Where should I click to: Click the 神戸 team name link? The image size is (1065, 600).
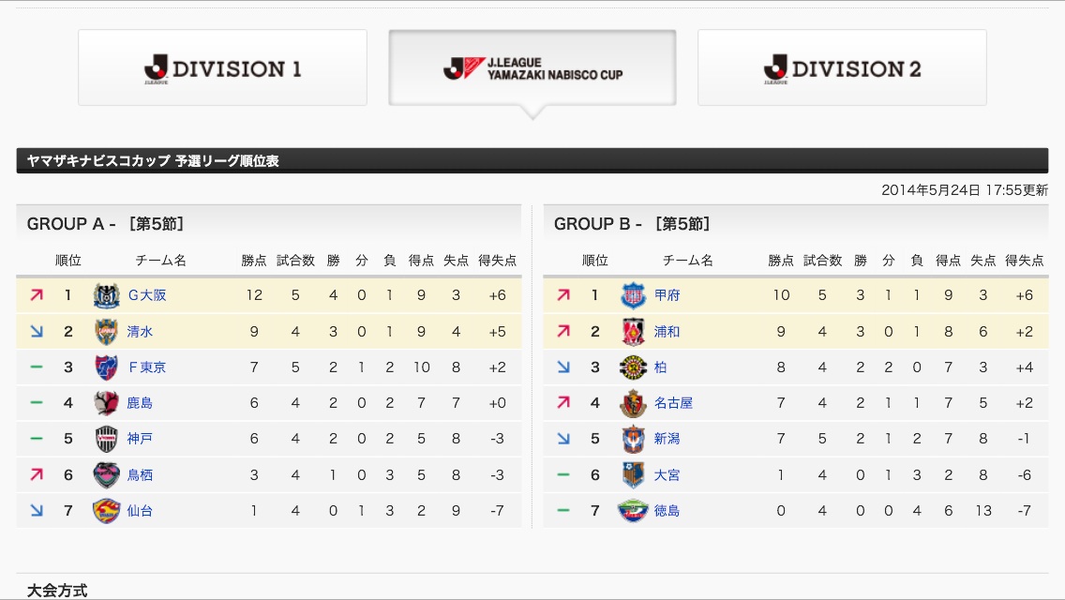[x=140, y=439]
